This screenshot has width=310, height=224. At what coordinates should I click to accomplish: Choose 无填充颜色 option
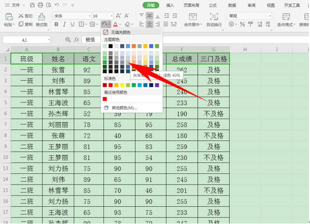tap(132, 32)
